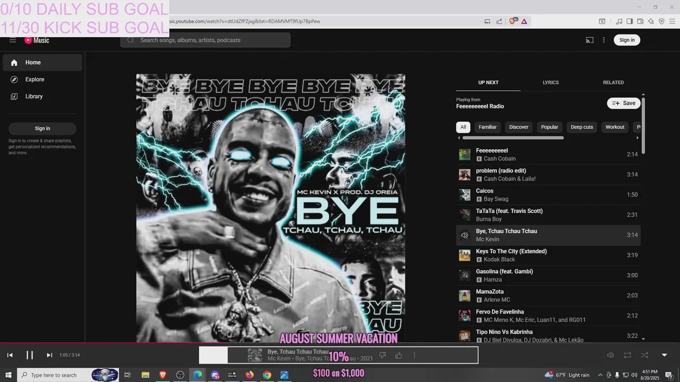This screenshot has width=680, height=382.
Task: Go to Home in sidebar
Action: click(x=42, y=63)
